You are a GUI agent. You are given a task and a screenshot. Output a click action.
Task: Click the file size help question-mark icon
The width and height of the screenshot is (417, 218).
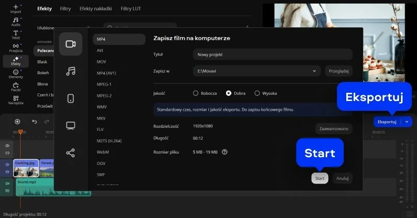pyautogui.click(x=224, y=152)
